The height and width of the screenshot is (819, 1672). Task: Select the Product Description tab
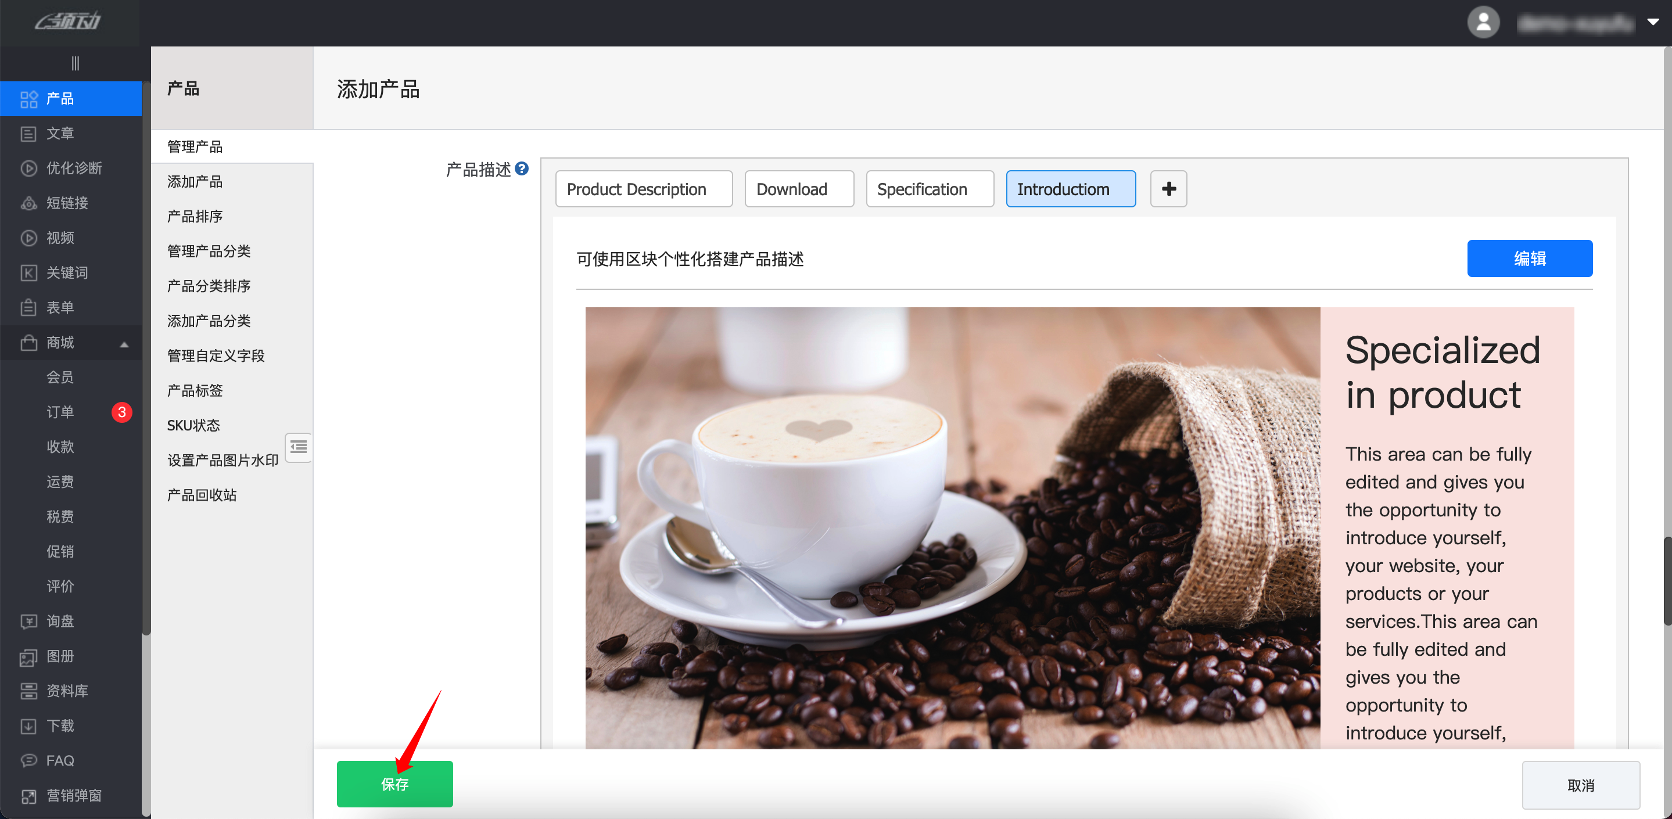coord(643,189)
